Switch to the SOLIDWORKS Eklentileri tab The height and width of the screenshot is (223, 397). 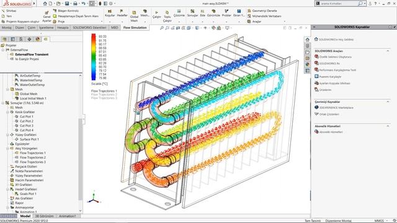pyautogui.click(x=89, y=27)
